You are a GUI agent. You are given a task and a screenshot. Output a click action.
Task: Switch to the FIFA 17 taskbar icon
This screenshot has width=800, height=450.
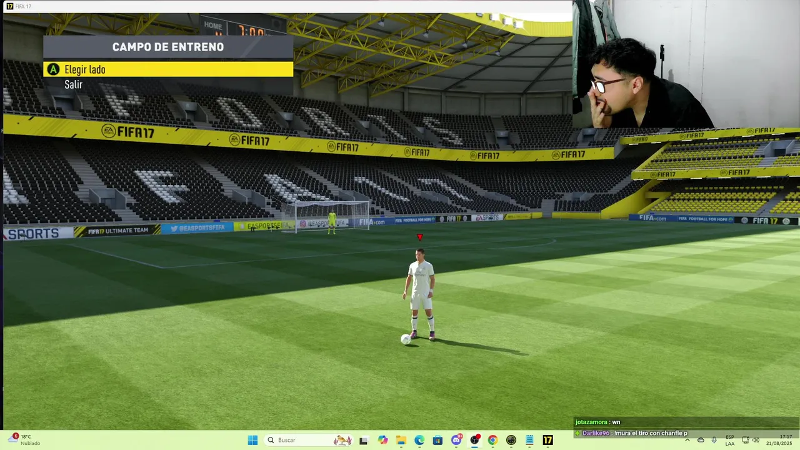(x=547, y=440)
